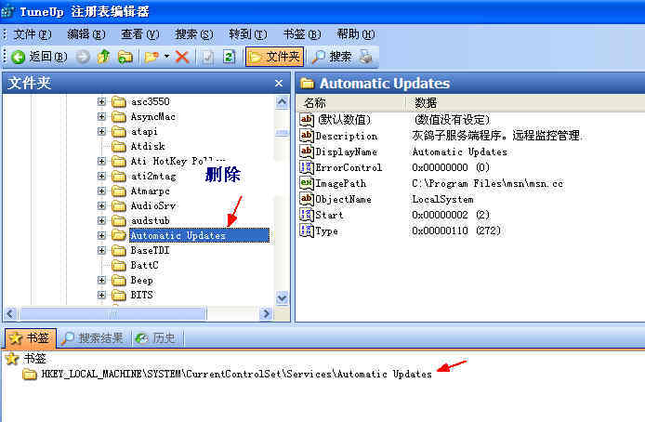
Task: Click the bookmark entry folder icon
Action: [x=29, y=375]
